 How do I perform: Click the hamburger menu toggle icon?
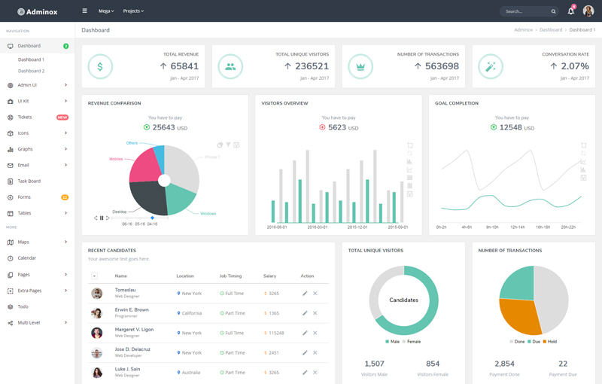coord(84,11)
